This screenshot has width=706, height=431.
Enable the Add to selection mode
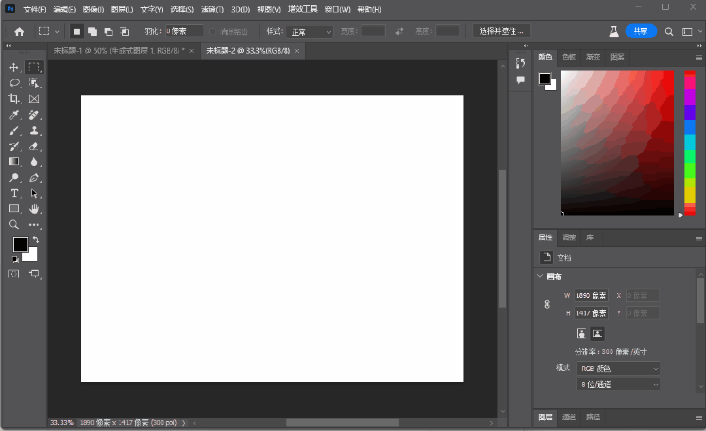(92, 31)
